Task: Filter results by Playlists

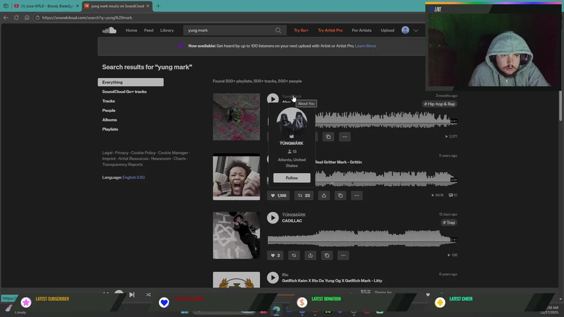Action: tap(110, 129)
